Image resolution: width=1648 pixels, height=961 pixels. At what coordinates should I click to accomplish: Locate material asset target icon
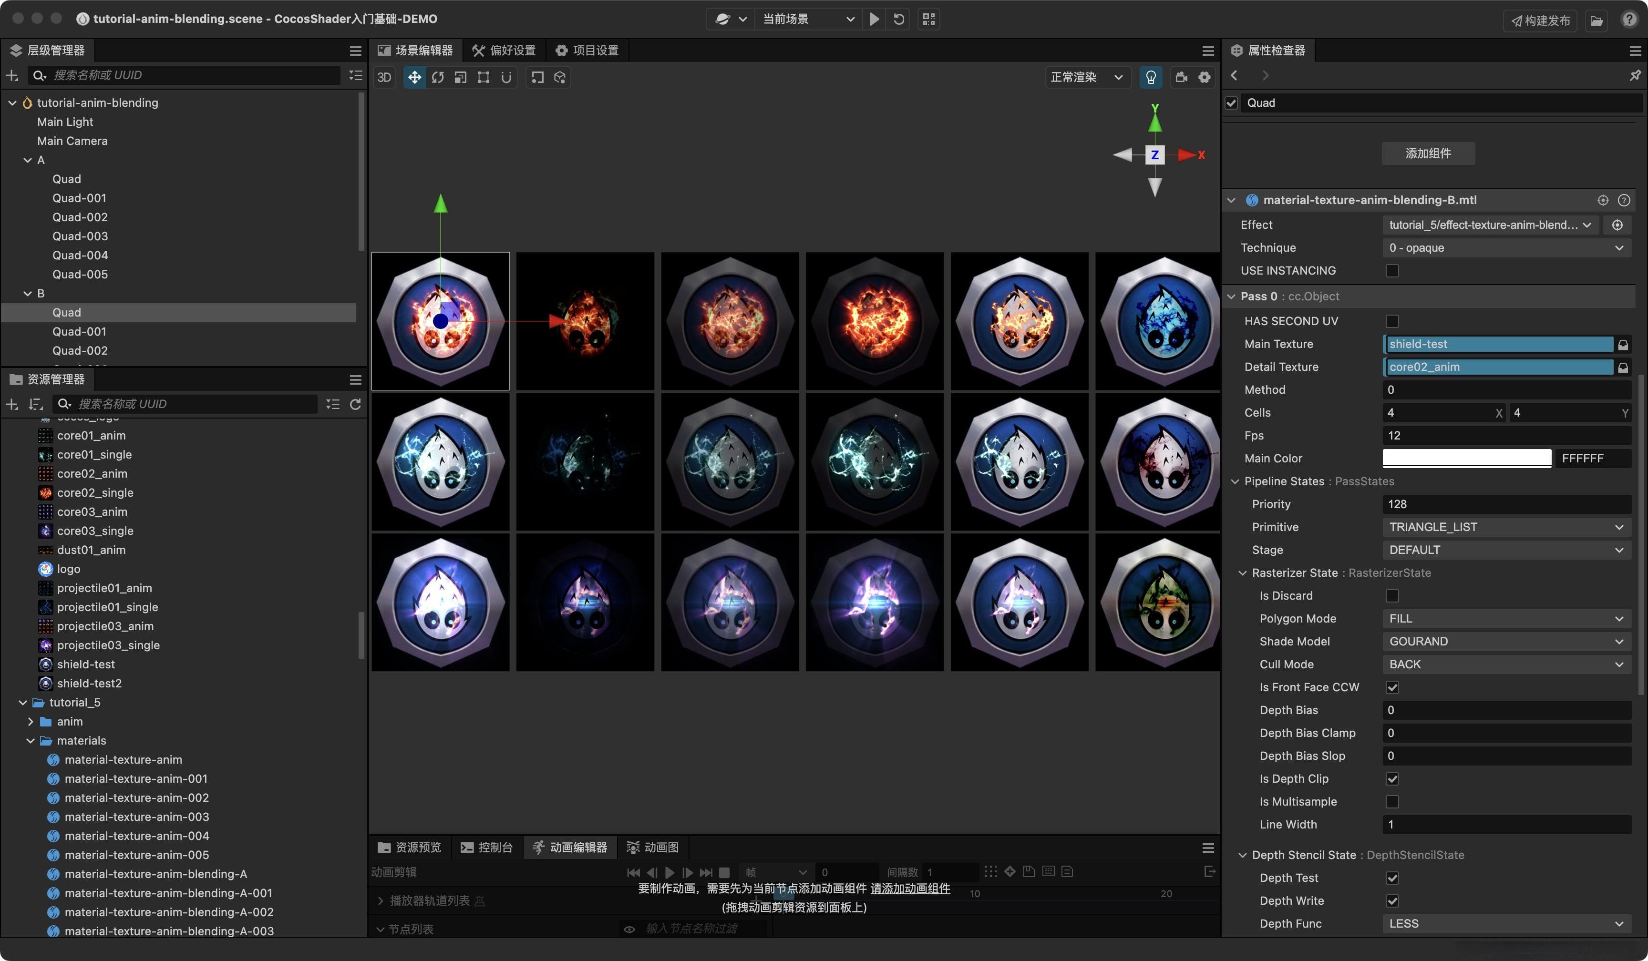1603,200
